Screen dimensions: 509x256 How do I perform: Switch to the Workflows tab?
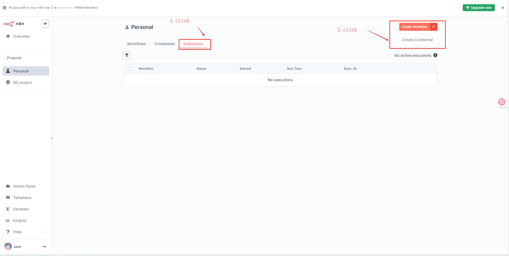click(136, 44)
